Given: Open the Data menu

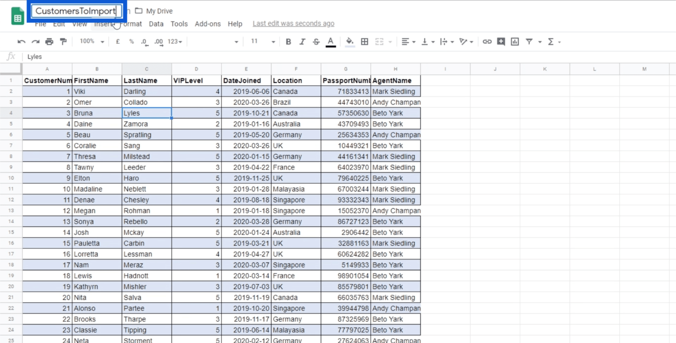Looking at the screenshot, I should [x=156, y=24].
